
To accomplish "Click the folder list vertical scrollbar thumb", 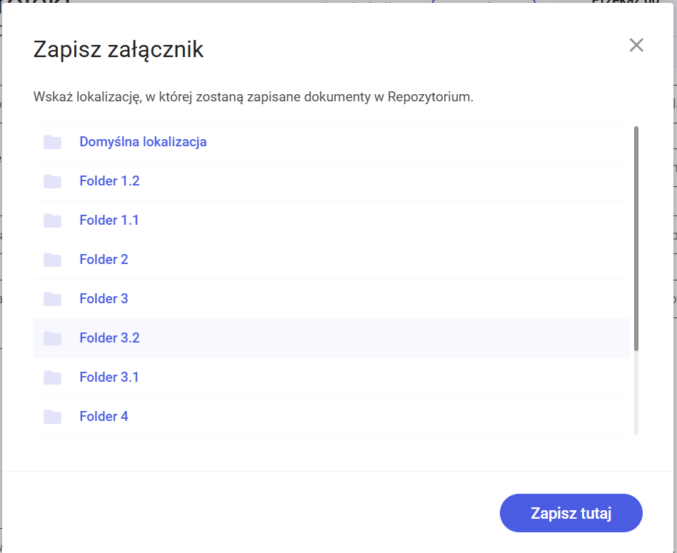I will pyautogui.click(x=636, y=238).
